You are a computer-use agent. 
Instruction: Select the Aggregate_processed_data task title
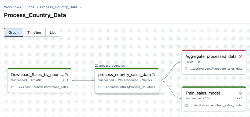pos(211,56)
